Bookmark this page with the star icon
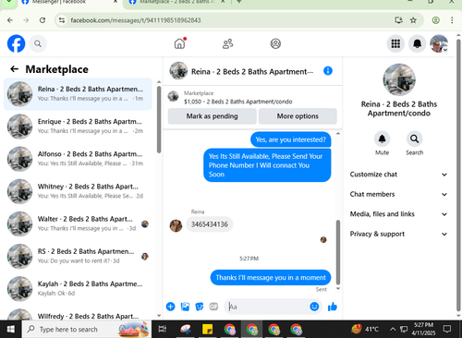This screenshot has width=462, height=338. (413, 20)
